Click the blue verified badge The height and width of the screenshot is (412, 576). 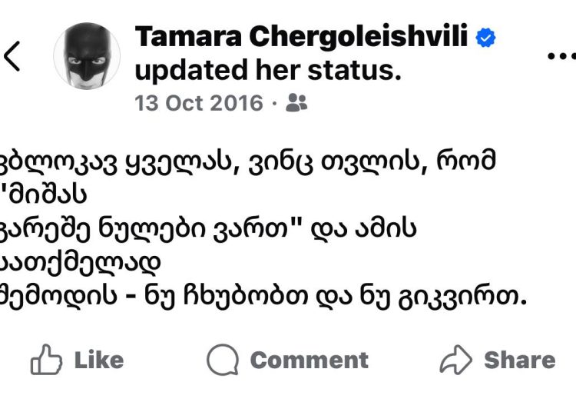click(485, 37)
